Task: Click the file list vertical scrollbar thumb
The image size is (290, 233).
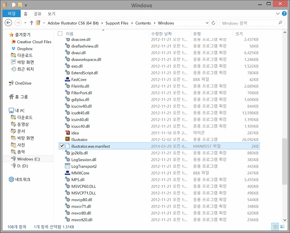Action: [285, 161]
